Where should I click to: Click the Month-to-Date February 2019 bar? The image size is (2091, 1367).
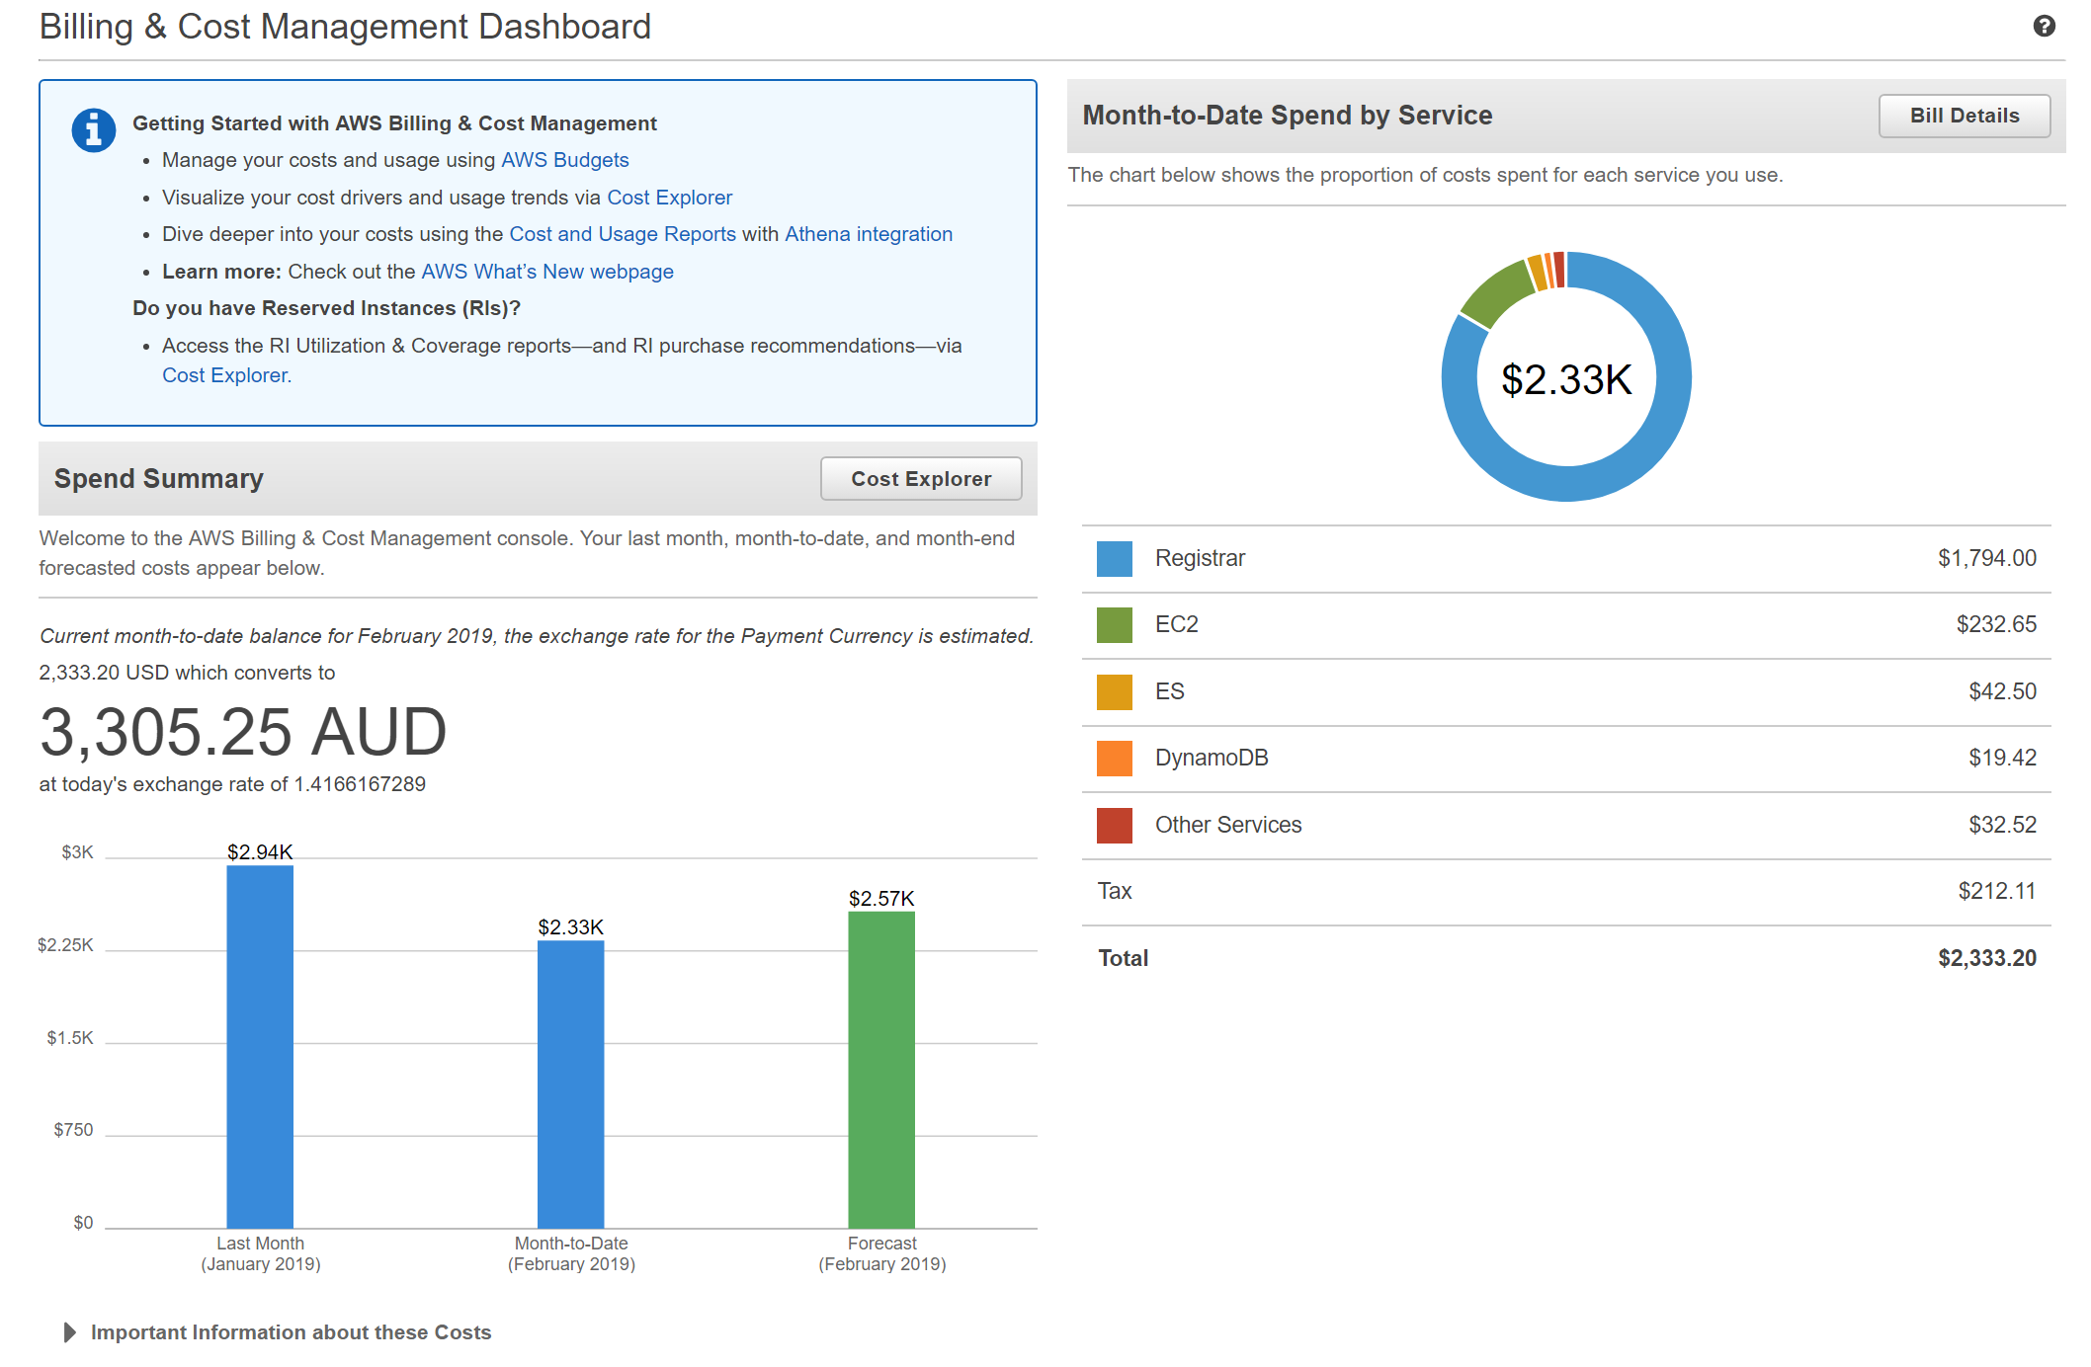[x=570, y=1085]
